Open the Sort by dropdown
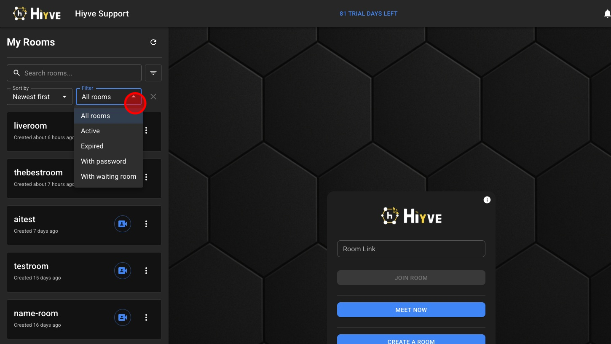This screenshot has height=344, width=611. (39, 97)
